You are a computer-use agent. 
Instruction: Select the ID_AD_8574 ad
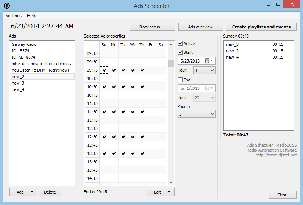[x=42, y=57]
